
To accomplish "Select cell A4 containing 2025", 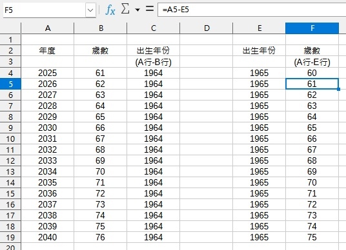I will click(47, 73).
